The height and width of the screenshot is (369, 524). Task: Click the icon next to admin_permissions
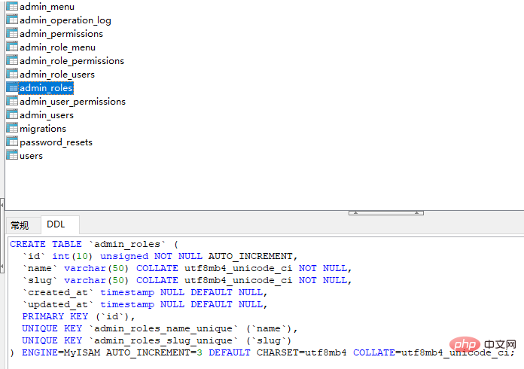point(12,34)
